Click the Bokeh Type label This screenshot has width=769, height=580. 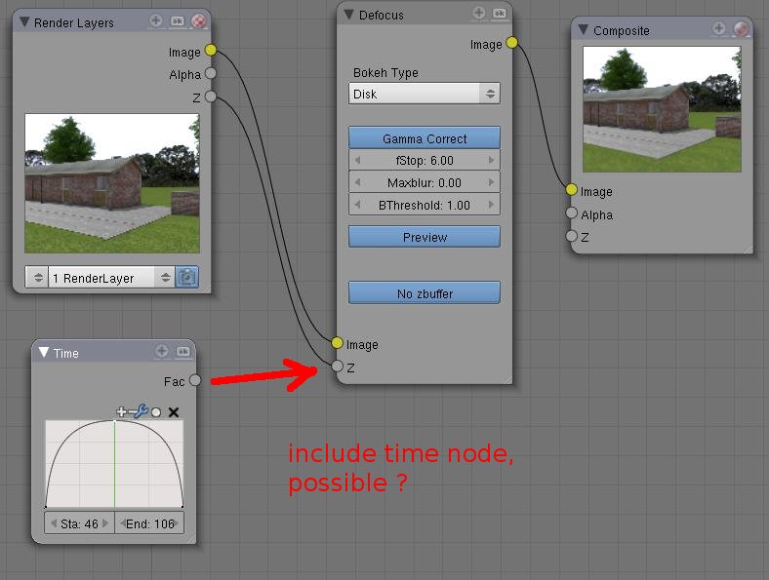385,72
